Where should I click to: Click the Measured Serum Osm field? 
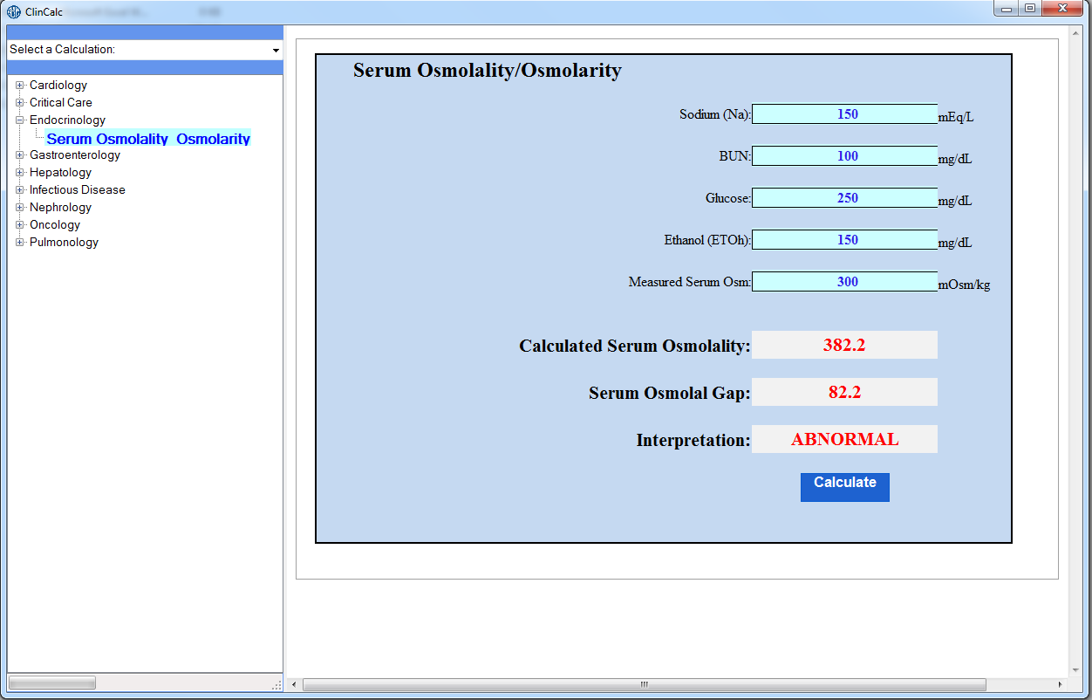click(844, 282)
